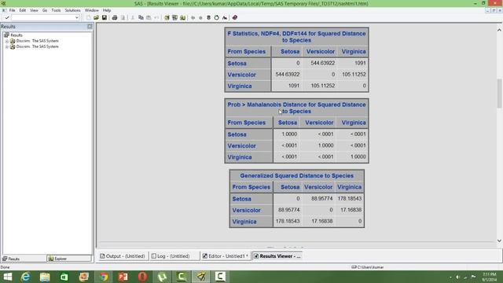Click the Font size toolbar icon

click(225, 17)
